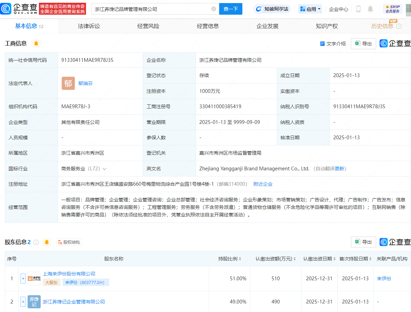
Task: Click the 更新 link beside 自动翻译
Action: coord(340,169)
